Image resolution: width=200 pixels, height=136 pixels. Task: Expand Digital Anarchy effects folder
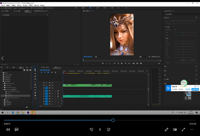coord(3,83)
